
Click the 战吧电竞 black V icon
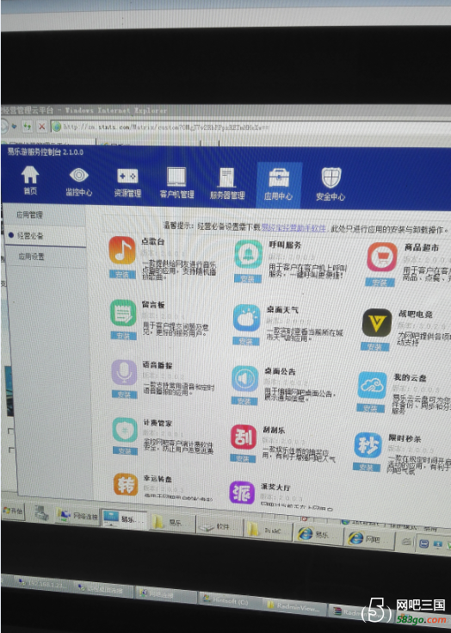point(377,323)
